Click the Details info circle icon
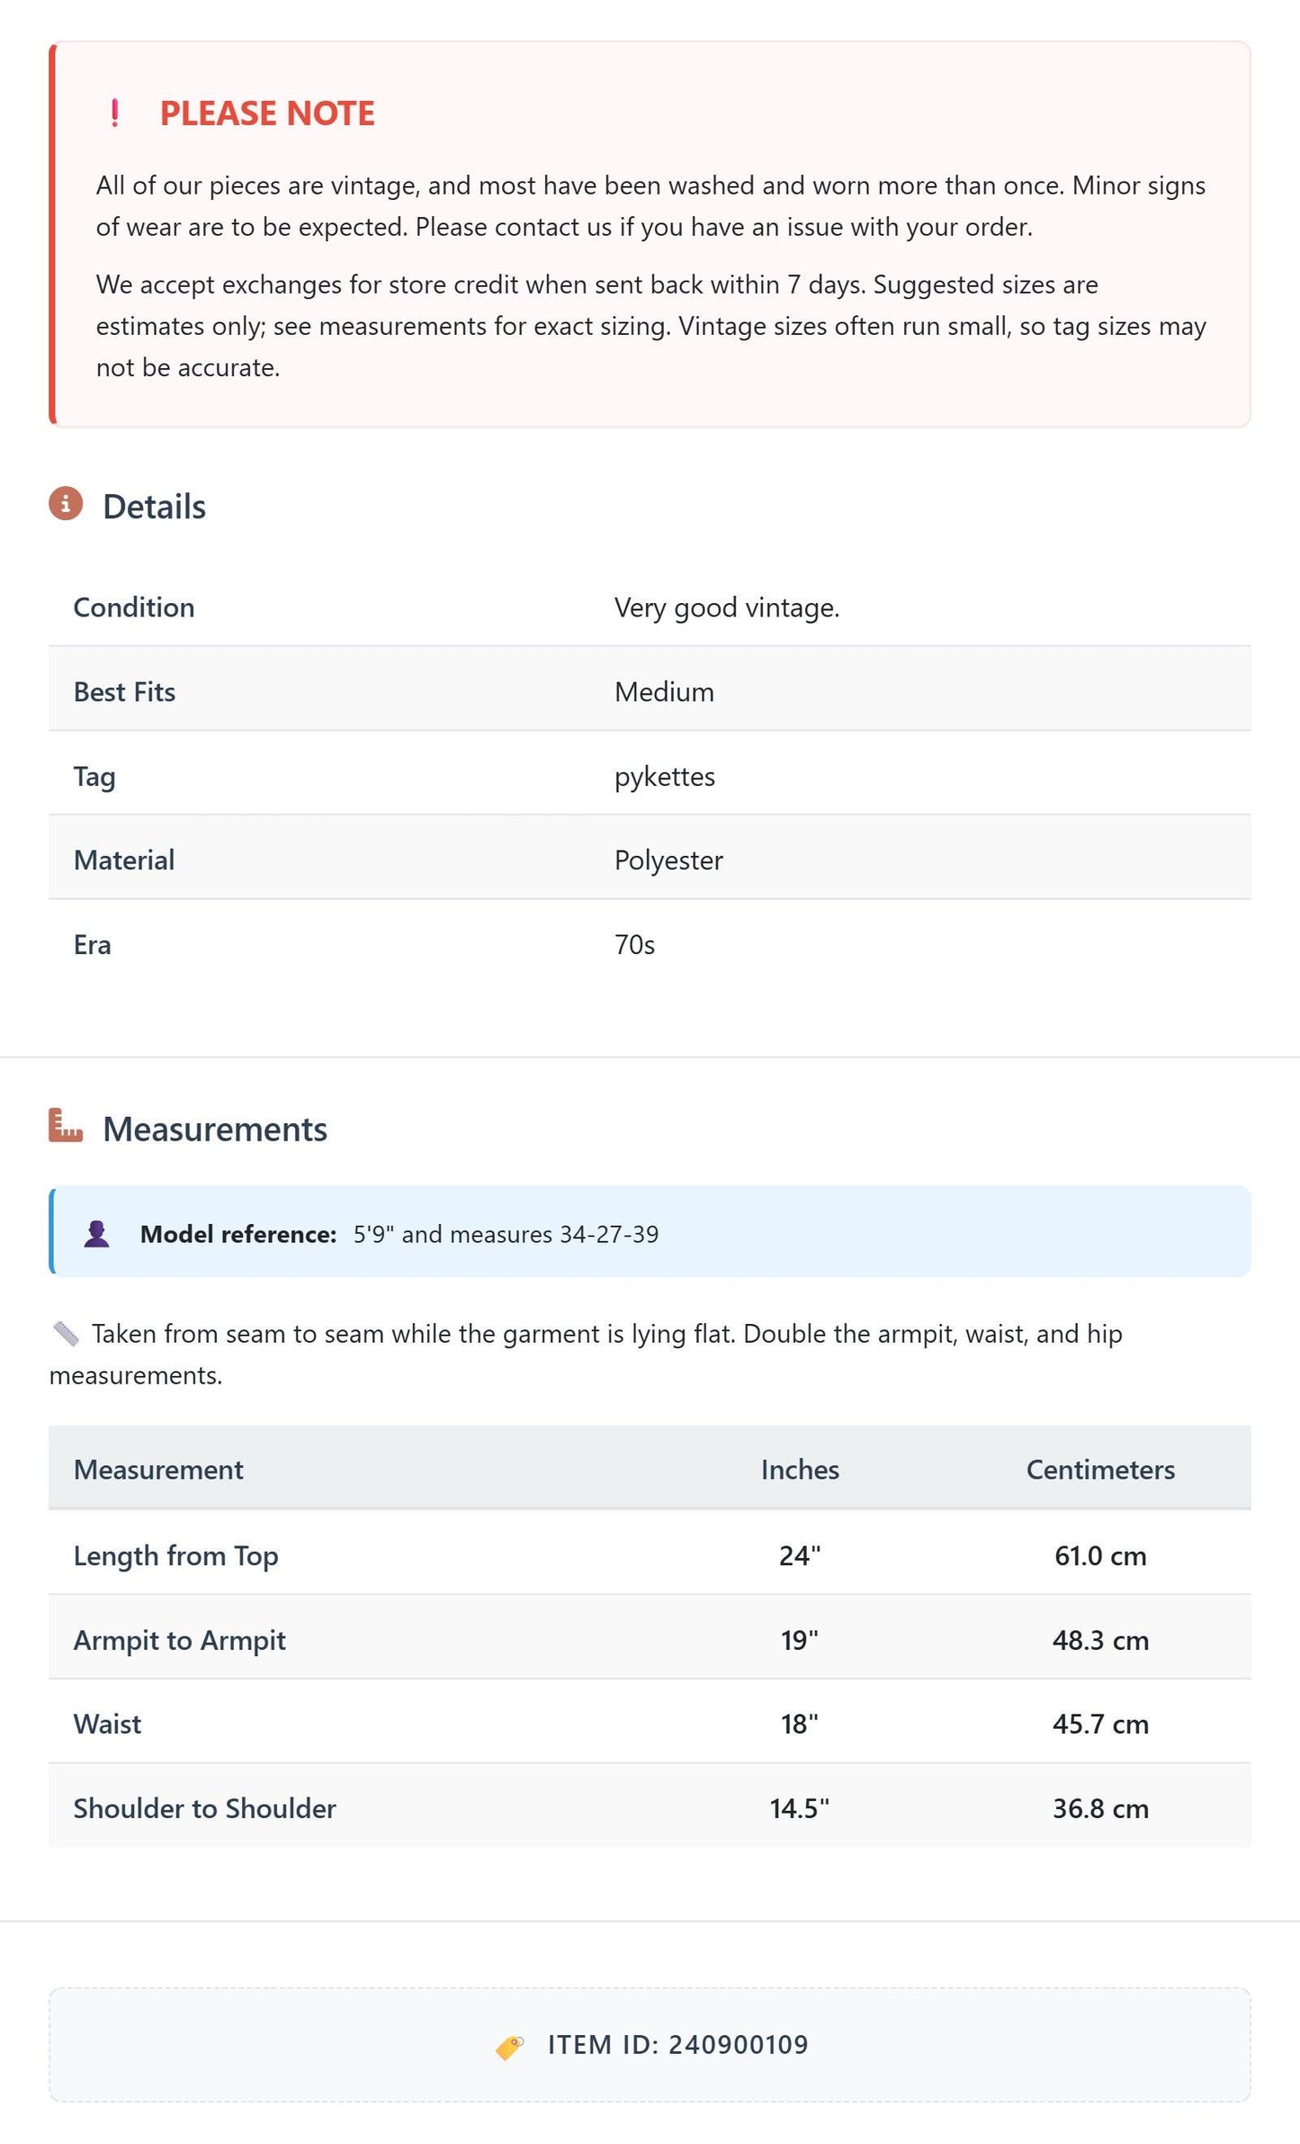 [x=66, y=504]
